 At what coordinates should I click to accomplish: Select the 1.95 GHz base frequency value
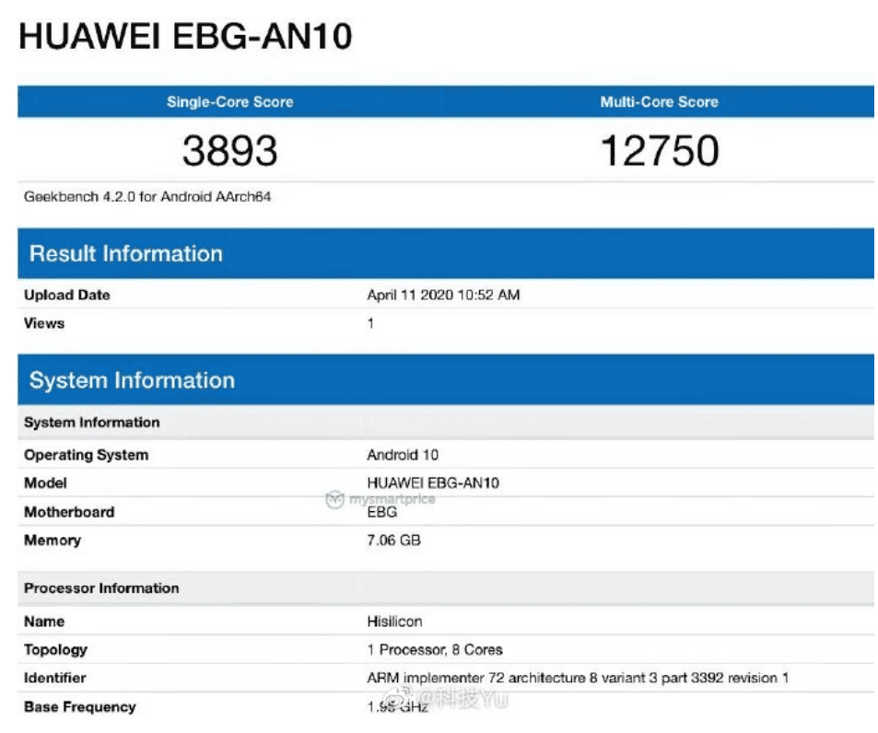(x=398, y=707)
